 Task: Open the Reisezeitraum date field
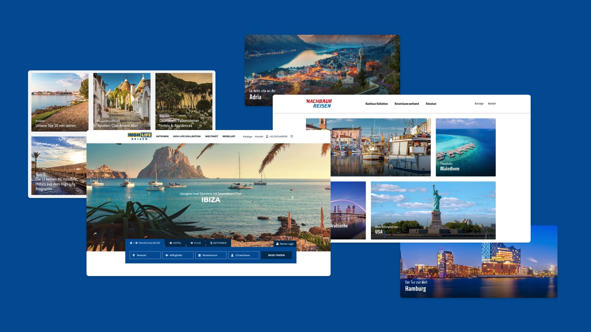pos(211,255)
